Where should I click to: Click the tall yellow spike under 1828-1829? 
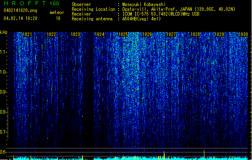click(204, 155)
